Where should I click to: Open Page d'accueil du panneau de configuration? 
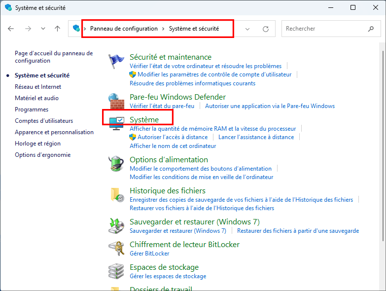click(x=54, y=57)
